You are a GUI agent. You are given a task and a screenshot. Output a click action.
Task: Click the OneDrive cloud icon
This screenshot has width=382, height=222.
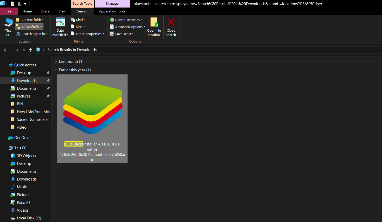coord(10,138)
